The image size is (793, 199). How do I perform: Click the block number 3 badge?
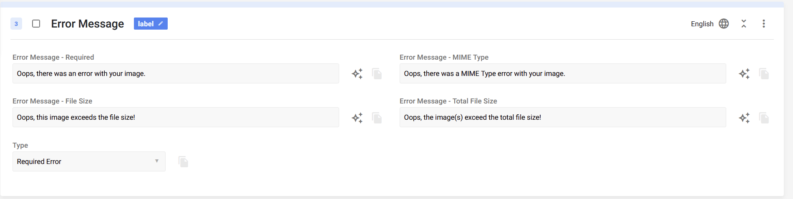coord(16,24)
